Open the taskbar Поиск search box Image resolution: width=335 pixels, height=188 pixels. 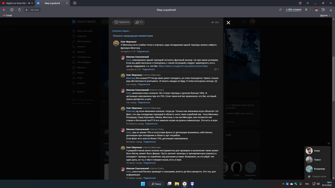[x=156, y=184]
